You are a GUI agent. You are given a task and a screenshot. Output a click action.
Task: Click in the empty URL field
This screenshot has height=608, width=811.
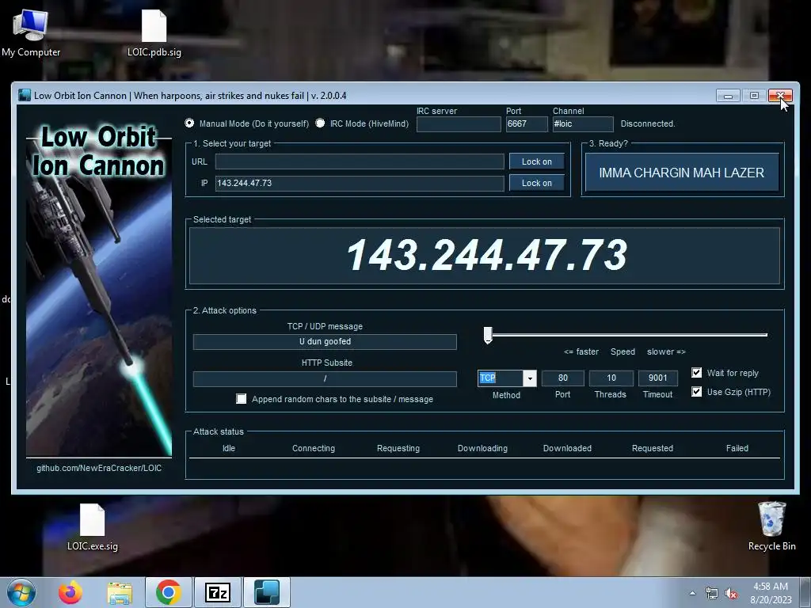(x=360, y=161)
